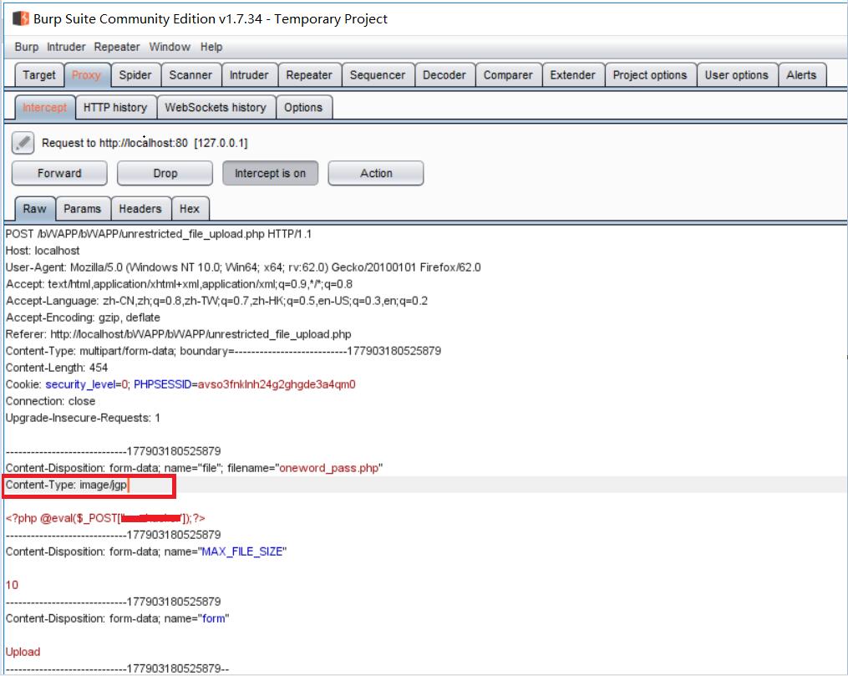Drop the intercepted request
Screen dimensions: 848x676
pos(165,173)
